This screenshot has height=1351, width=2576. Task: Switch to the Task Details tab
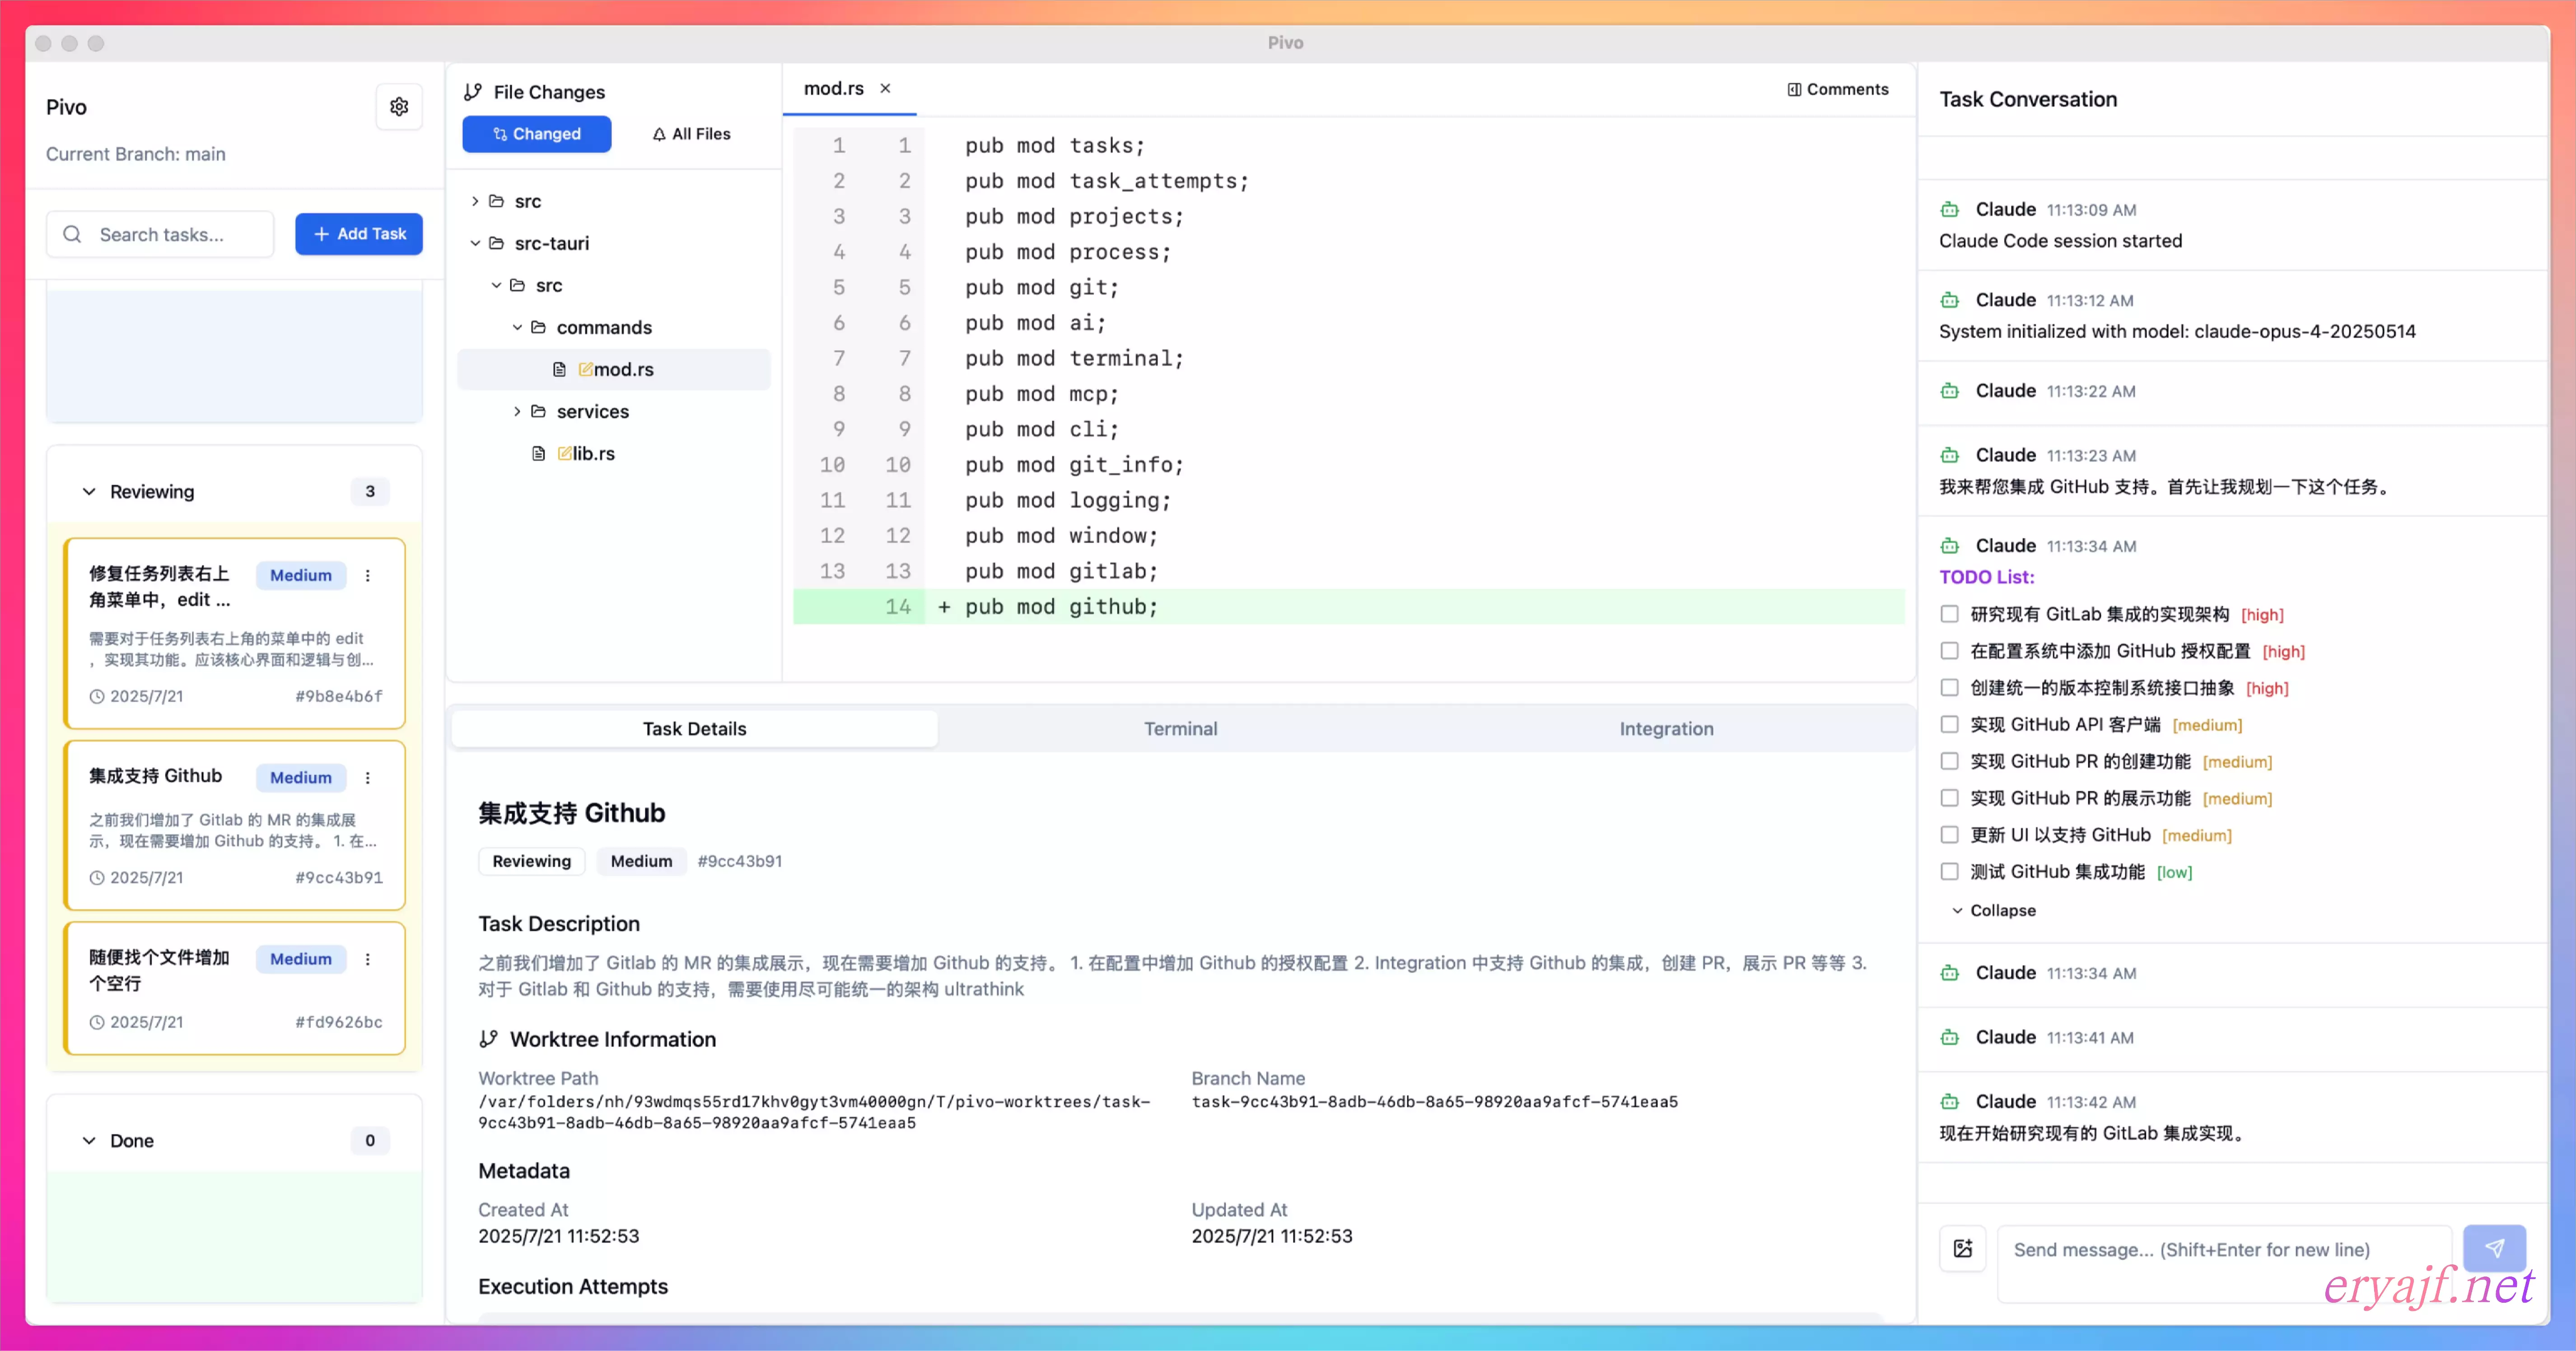[694, 729]
